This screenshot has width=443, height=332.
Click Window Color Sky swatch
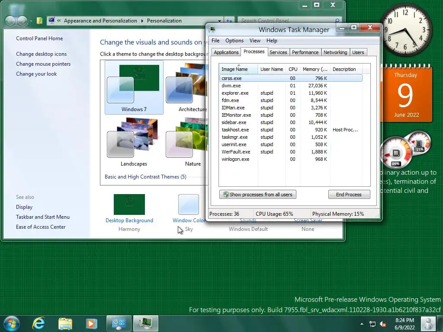click(189, 204)
